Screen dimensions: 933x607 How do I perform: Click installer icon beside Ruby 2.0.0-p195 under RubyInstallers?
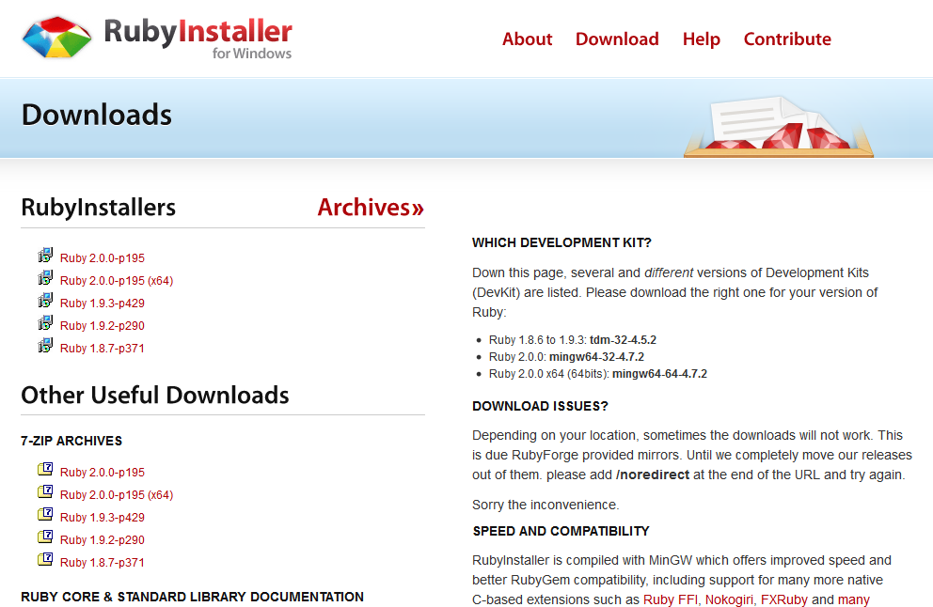point(45,256)
